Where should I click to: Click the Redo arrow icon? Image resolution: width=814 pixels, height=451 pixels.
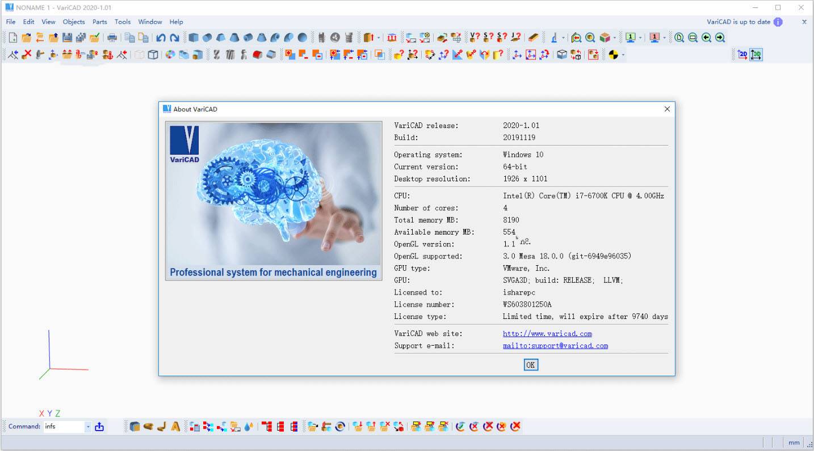pos(174,37)
